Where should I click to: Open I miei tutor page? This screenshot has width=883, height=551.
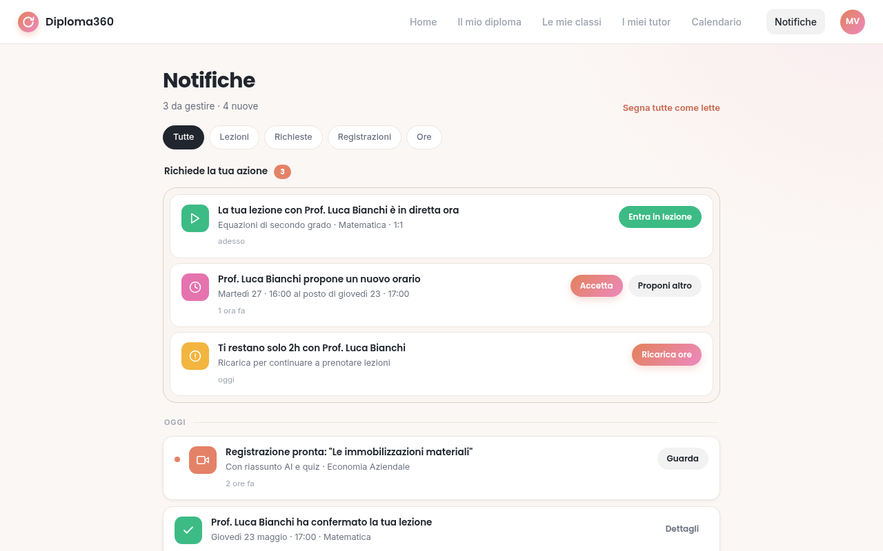(x=646, y=22)
